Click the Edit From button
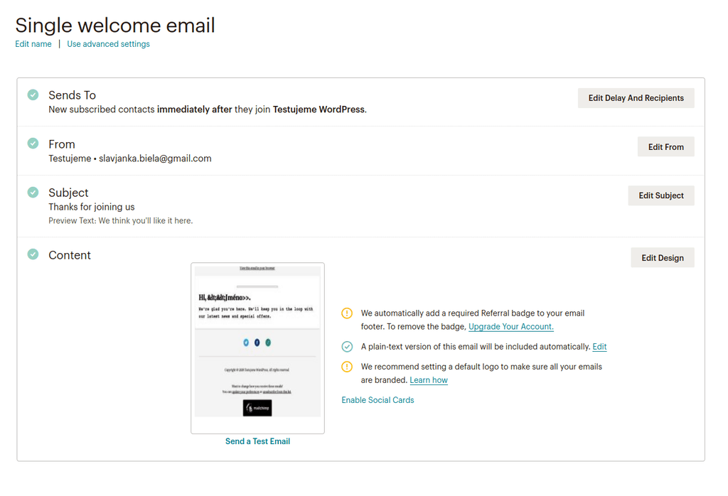Screen dimensions: 728x496 click(665, 146)
